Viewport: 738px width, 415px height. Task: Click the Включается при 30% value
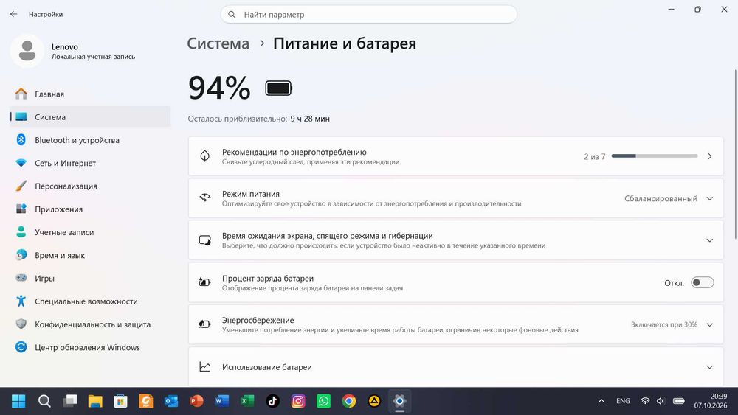pos(664,325)
